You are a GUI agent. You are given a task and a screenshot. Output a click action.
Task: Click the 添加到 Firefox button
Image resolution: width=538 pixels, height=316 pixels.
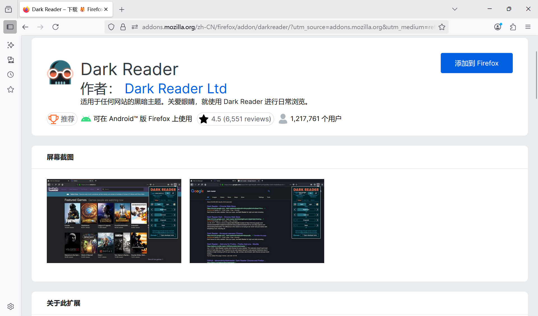point(476,63)
